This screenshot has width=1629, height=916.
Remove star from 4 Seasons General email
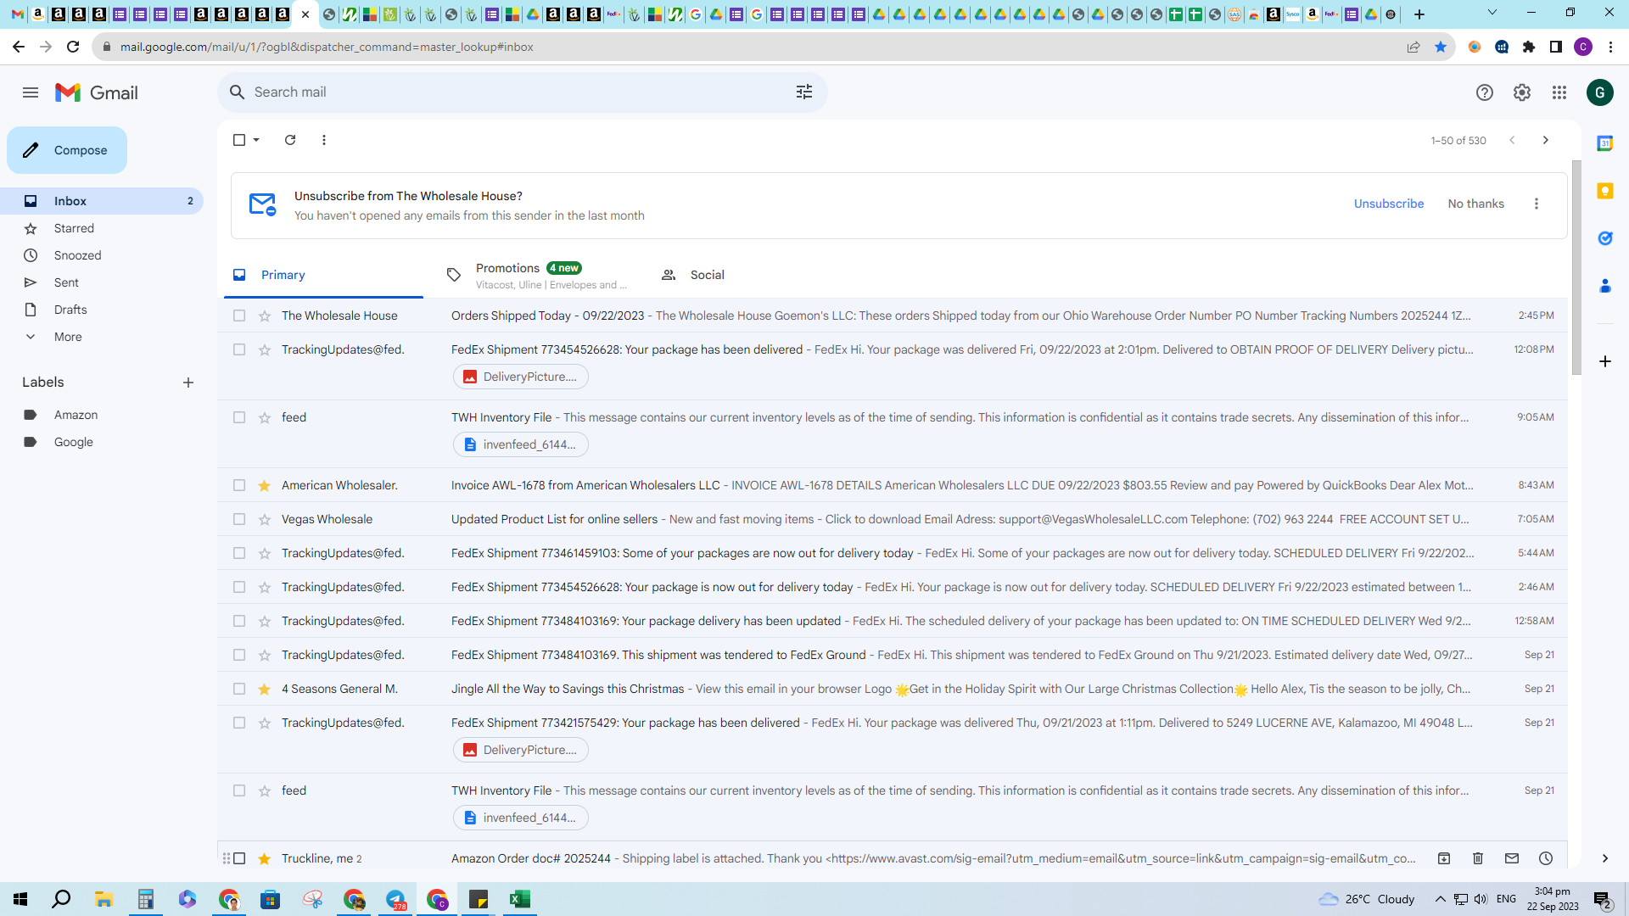click(265, 689)
